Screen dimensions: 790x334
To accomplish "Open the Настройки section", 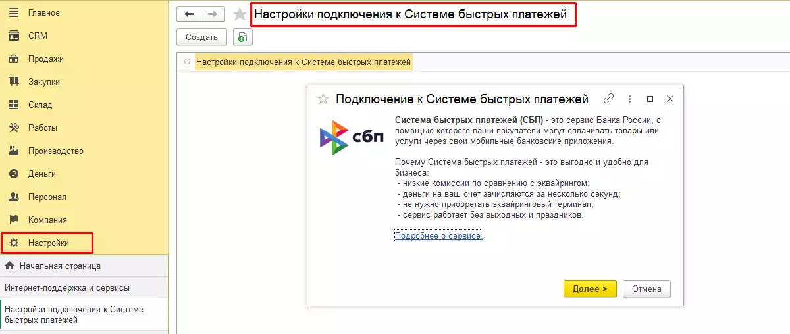I will (x=48, y=243).
